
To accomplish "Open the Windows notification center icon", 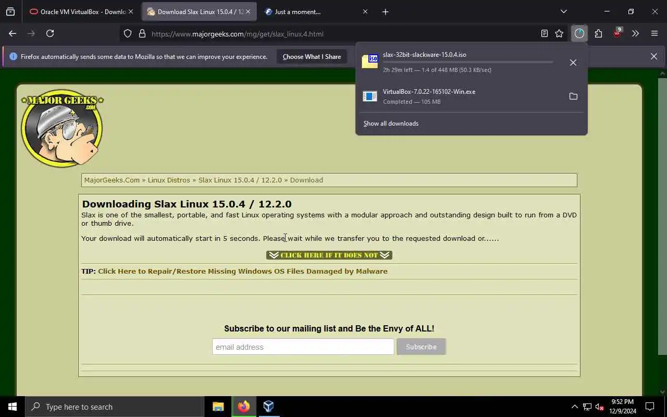I will tap(650, 407).
